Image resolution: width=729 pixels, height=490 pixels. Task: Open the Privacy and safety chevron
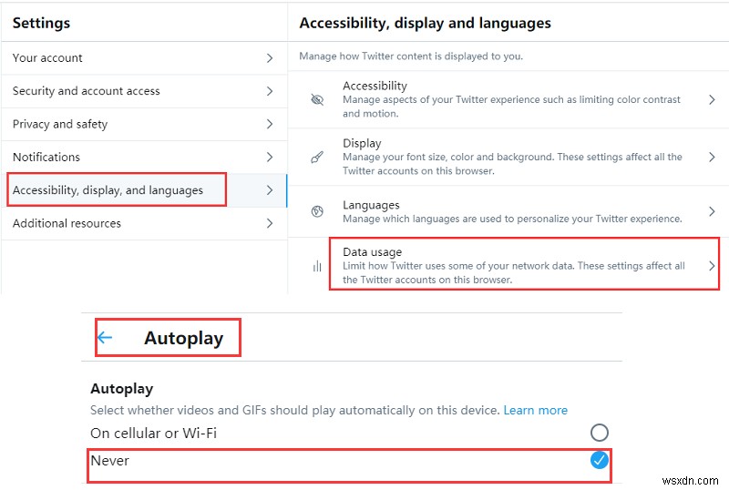click(x=270, y=124)
